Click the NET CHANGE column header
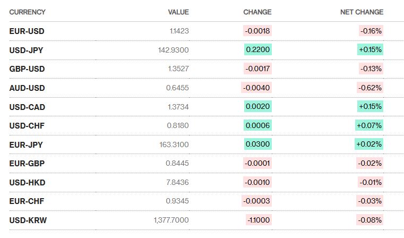This screenshot has height=238, width=404. click(x=362, y=12)
